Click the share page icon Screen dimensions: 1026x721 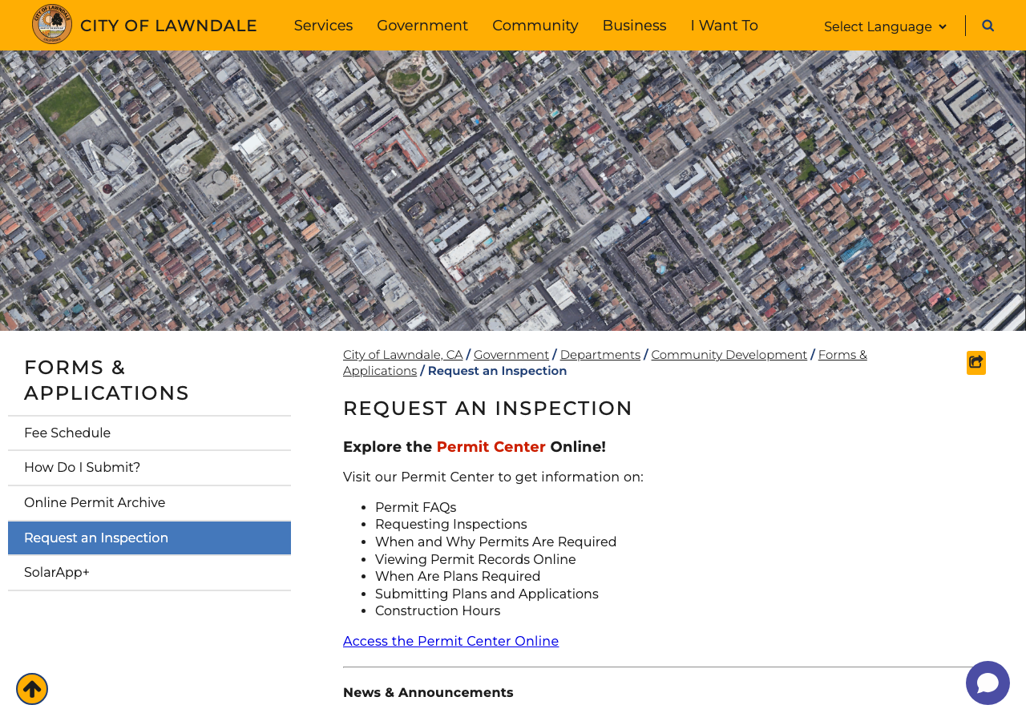(x=976, y=363)
